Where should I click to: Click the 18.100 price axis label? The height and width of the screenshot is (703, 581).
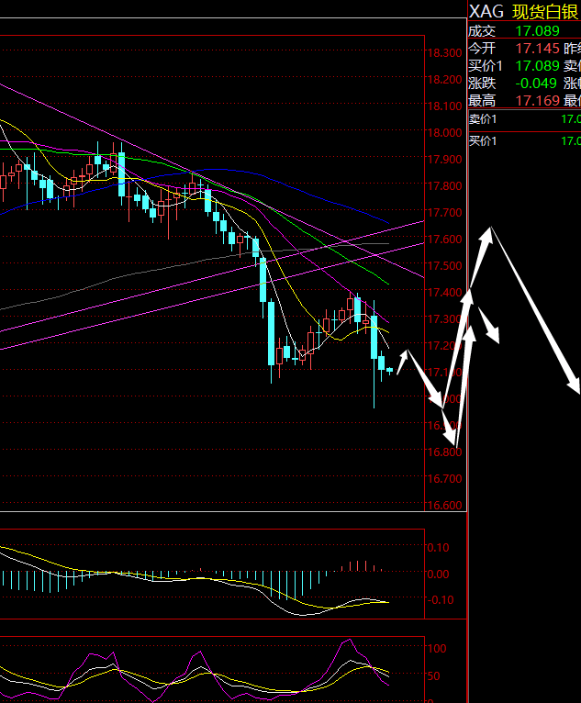click(x=444, y=106)
